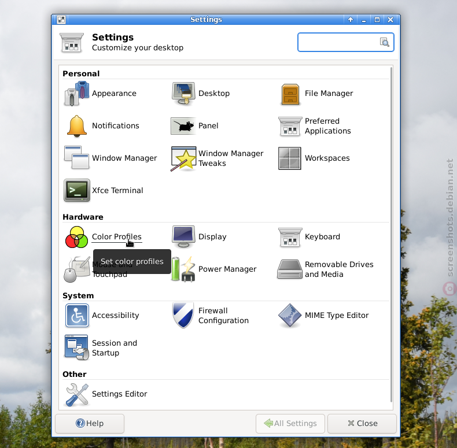
Task: Select the Desktop text label
Action: coord(214,93)
